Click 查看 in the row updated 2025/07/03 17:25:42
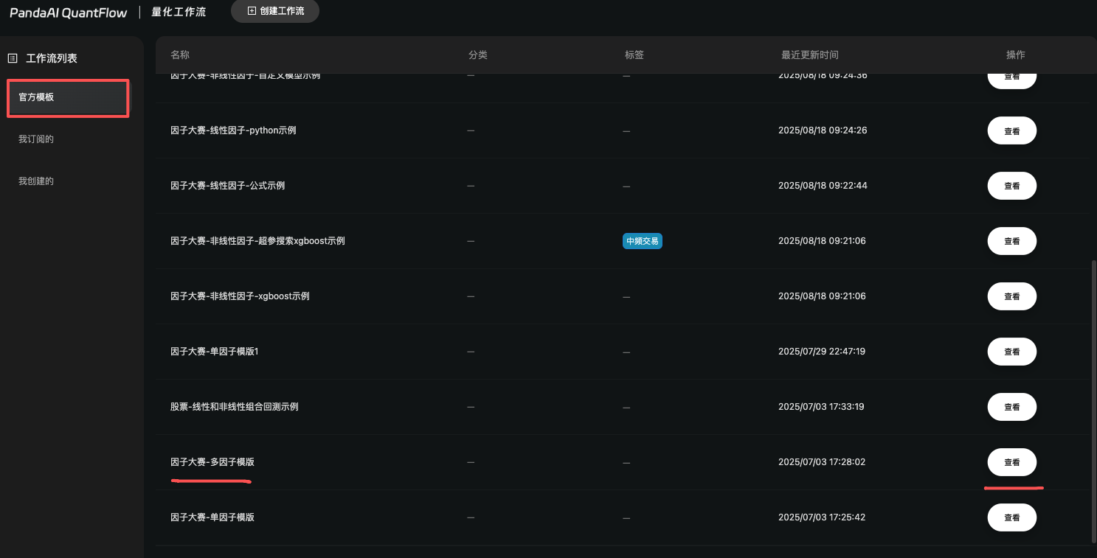 (1011, 517)
